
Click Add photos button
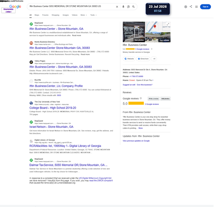coord(165,99)
